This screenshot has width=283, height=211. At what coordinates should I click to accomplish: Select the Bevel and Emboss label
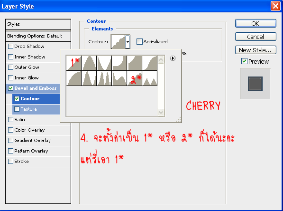(36, 88)
